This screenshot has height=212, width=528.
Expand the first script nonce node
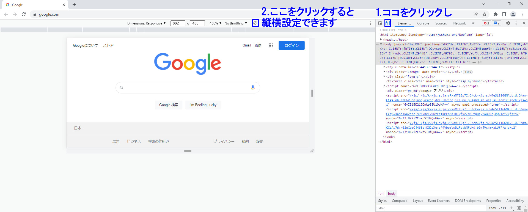click(x=384, y=86)
